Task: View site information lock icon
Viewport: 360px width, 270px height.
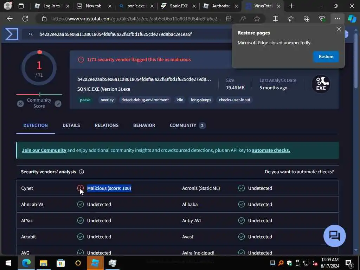Action: [44, 19]
